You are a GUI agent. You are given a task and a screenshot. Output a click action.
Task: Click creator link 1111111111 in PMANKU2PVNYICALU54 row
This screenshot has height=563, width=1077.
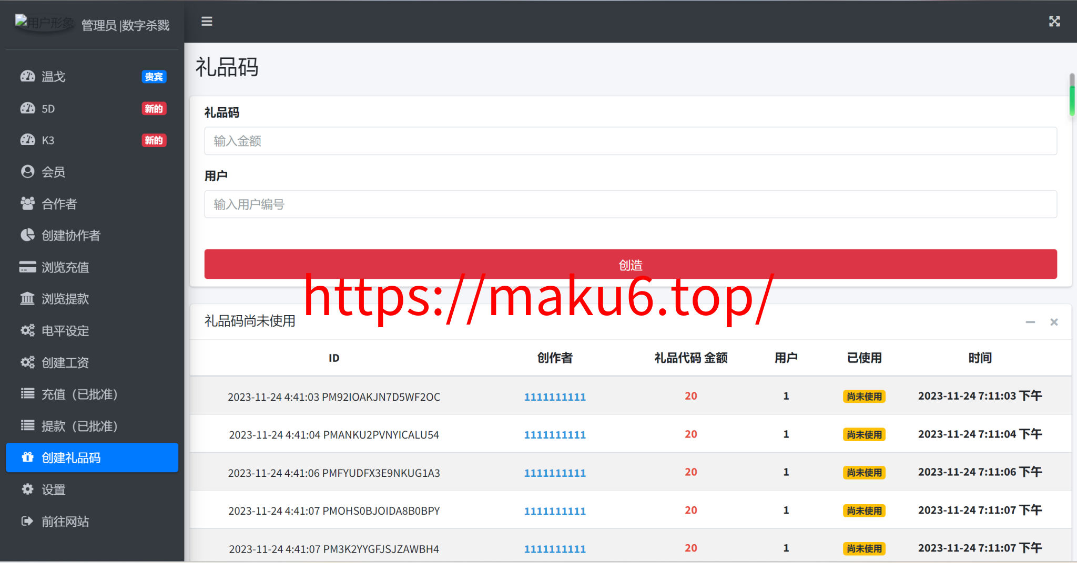click(555, 434)
